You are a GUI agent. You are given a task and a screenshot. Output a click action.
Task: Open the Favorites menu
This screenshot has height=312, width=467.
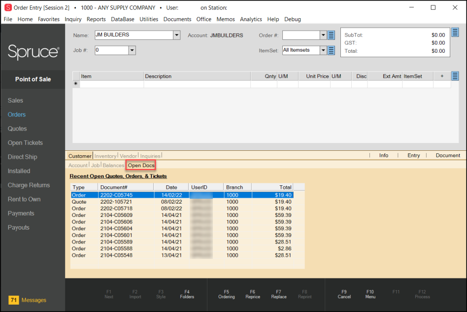click(x=49, y=19)
